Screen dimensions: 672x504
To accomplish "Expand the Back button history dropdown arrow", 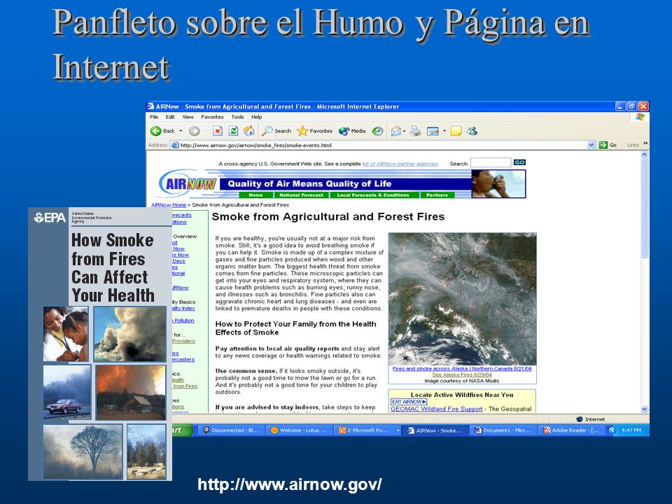I will point(181,131).
